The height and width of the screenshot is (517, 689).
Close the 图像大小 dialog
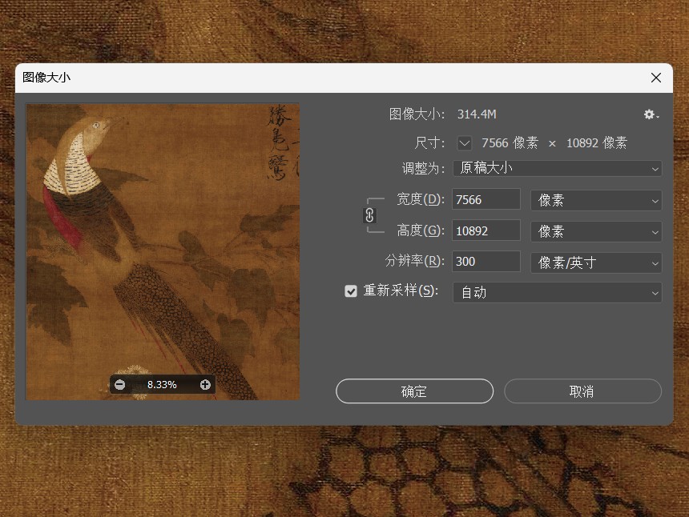pyautogui.click(x=655, y=78)
